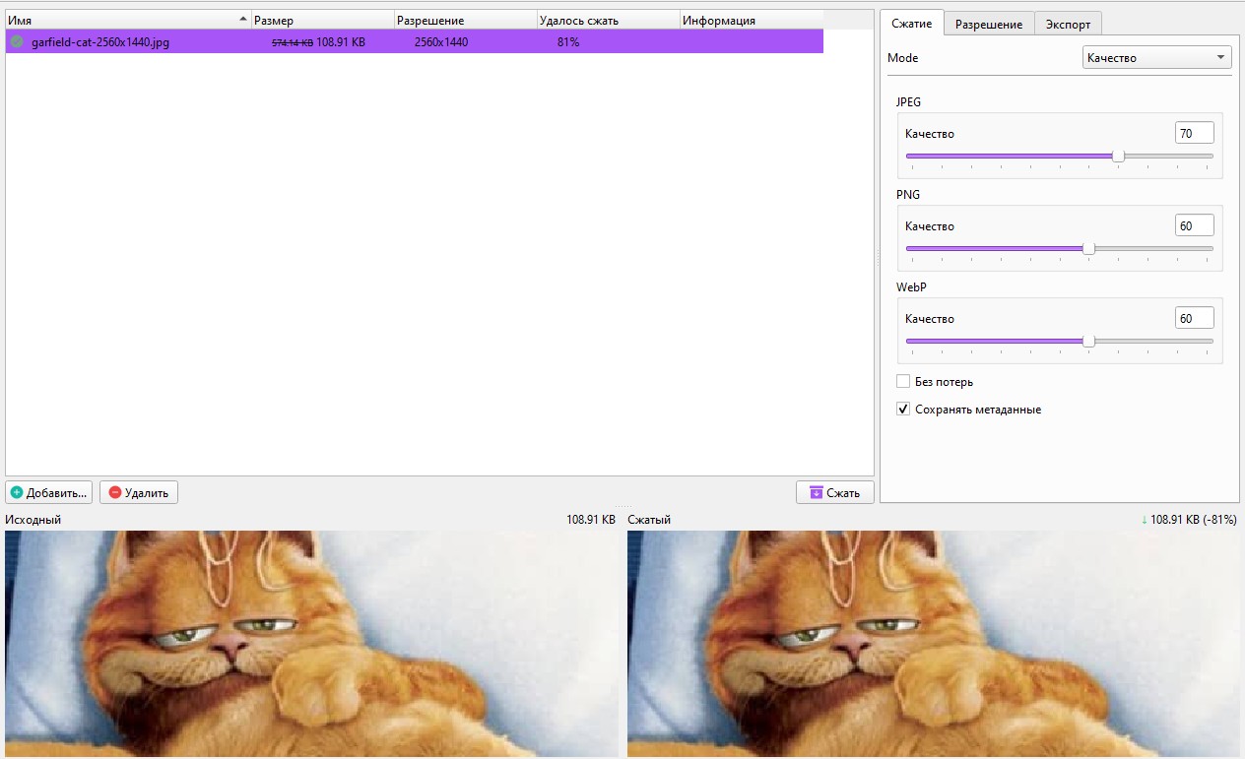
Task: Click the Добавить... button
Action: (48, 492)
